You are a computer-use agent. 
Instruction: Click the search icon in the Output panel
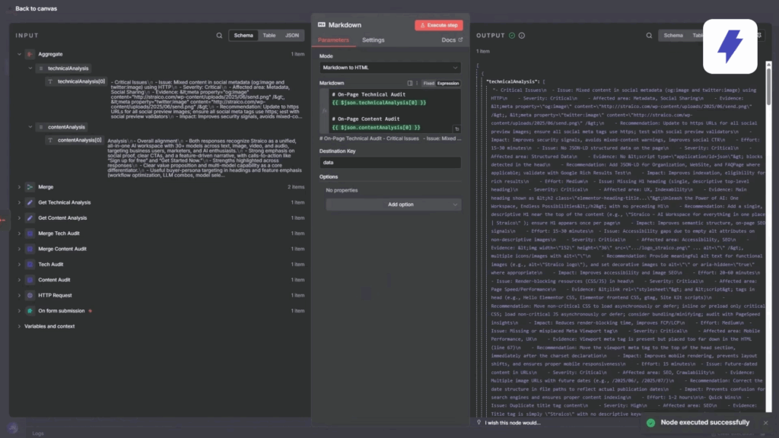[x=647, y=36]
